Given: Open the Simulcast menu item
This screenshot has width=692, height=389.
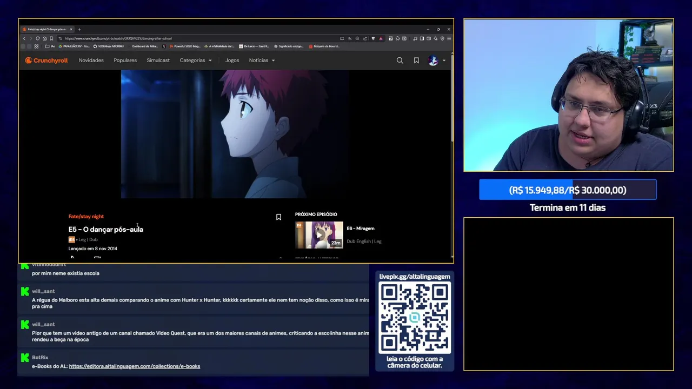Looking at the screenshot, I should pyautogui.click(x=158, y=61).
